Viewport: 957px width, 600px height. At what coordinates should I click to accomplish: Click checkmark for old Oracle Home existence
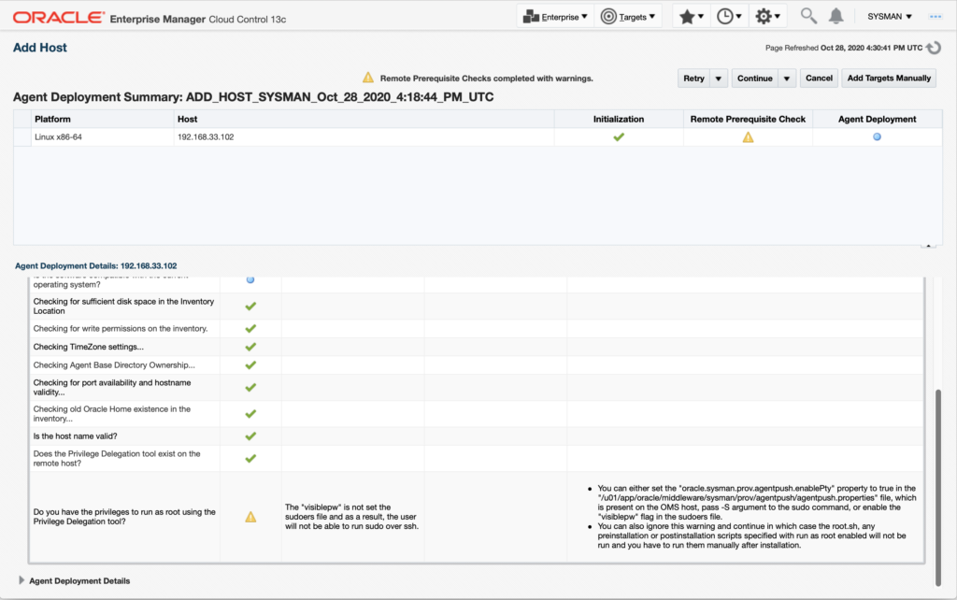[x=250, y=414]
